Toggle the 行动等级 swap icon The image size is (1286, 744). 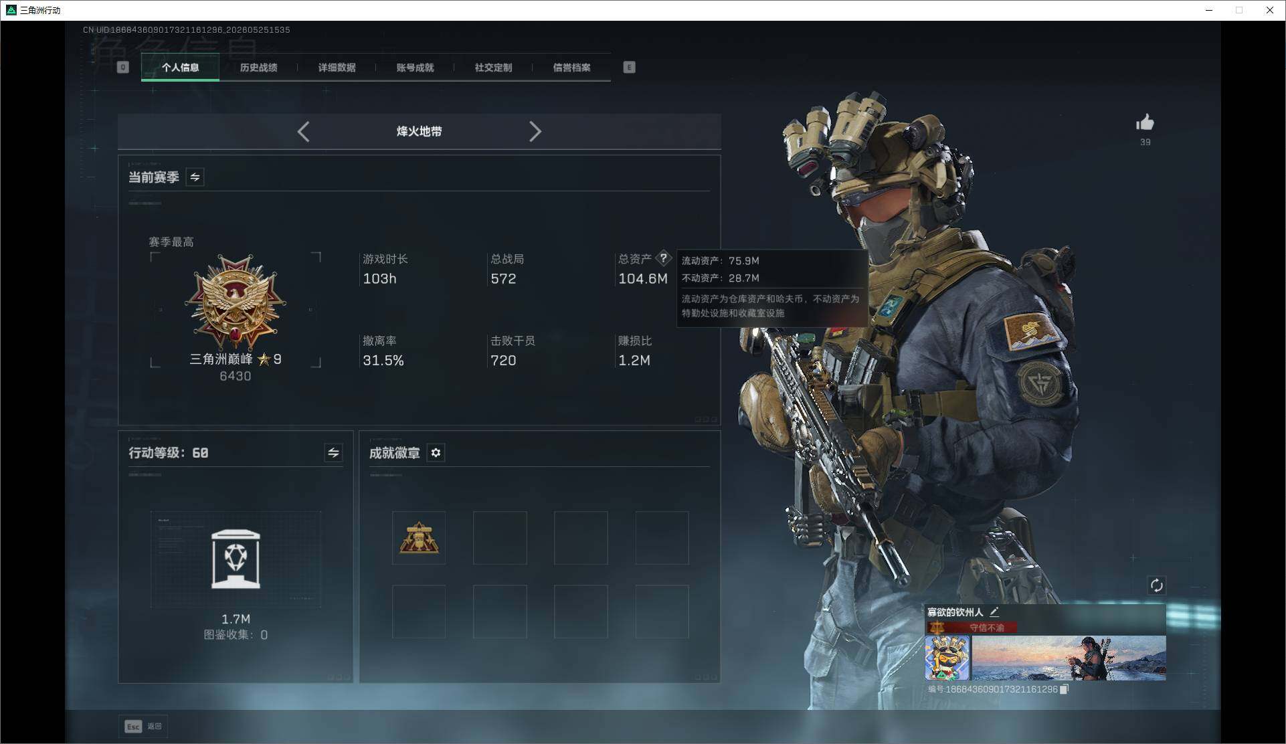[x=333, y=453]
